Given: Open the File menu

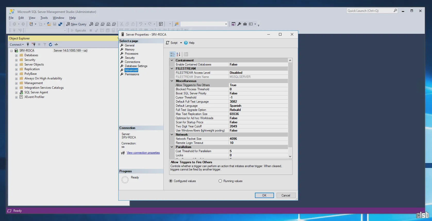Looking at the screenshot, I should point(11,18).
